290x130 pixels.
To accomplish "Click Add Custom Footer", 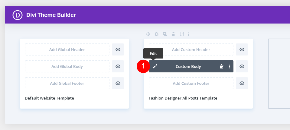I will [191, 83].
